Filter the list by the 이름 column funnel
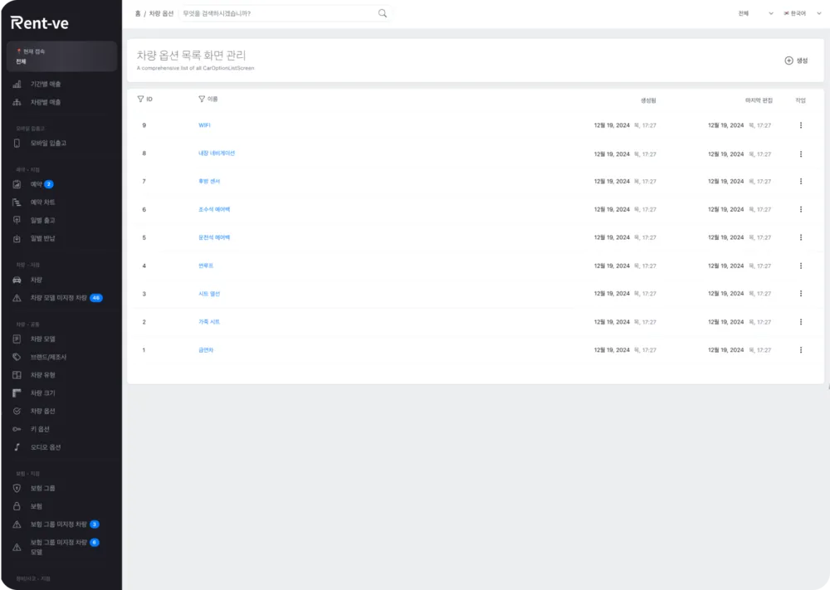 [202, 99]
